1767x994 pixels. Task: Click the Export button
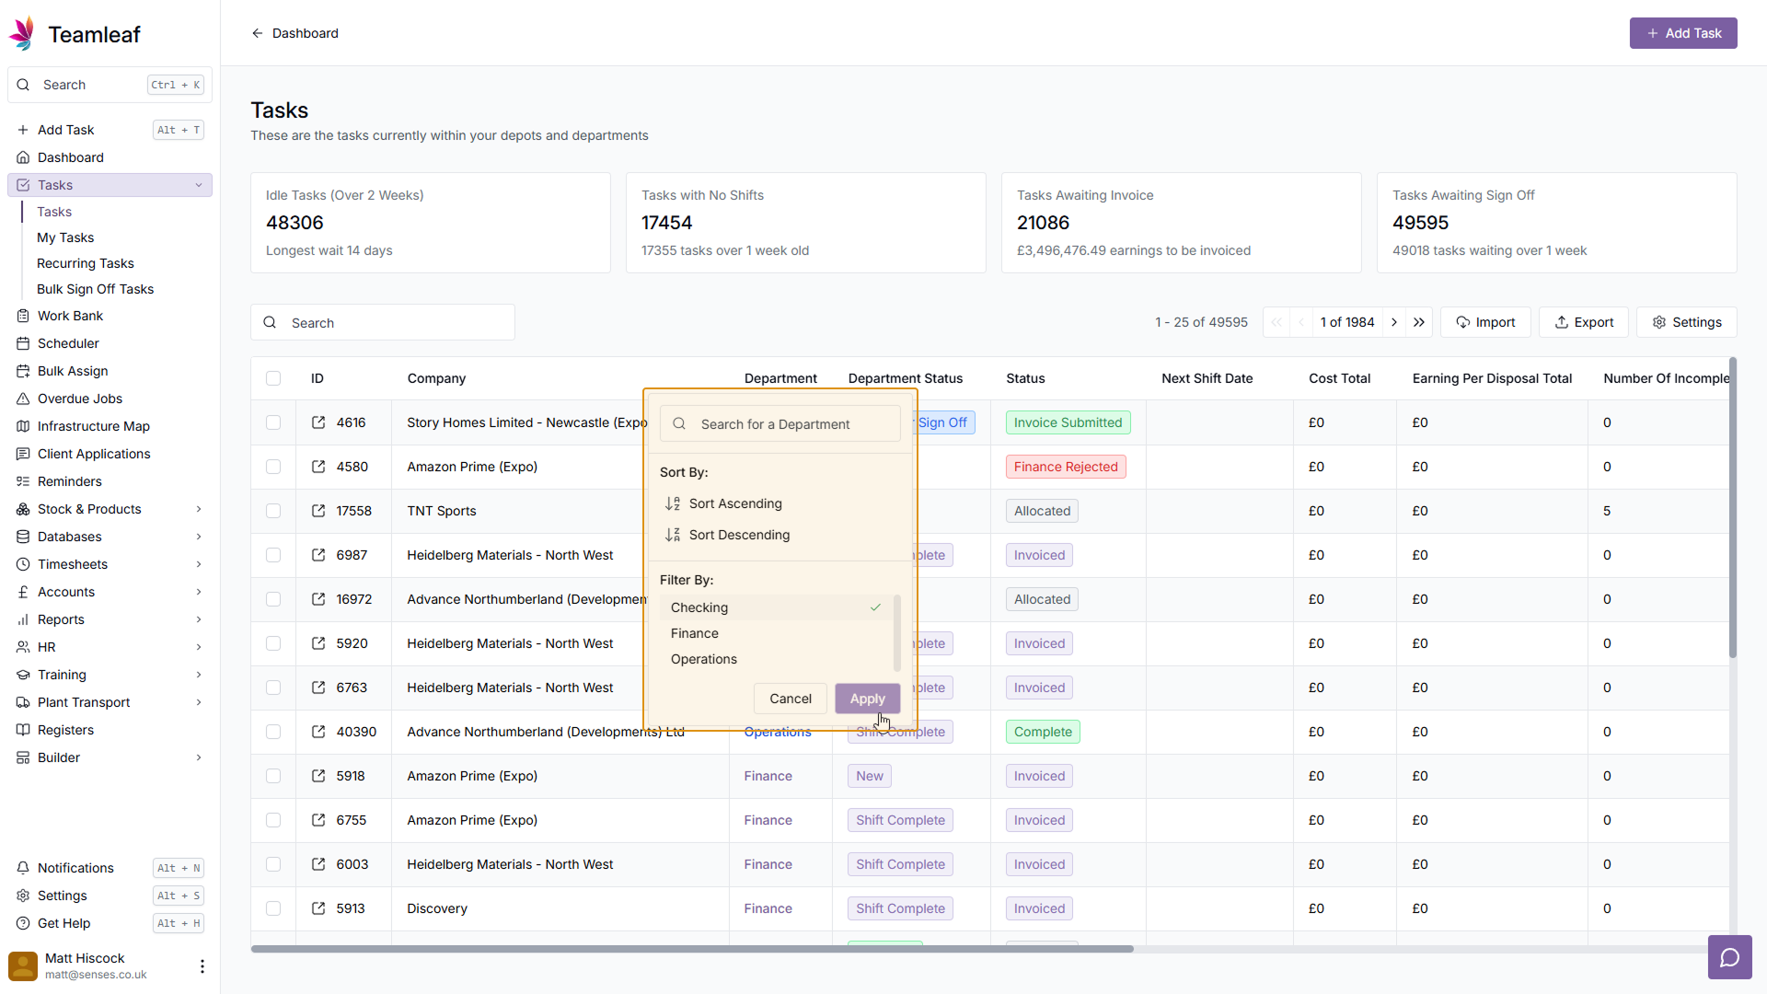pyautogui.click(x=1584, y=322)
